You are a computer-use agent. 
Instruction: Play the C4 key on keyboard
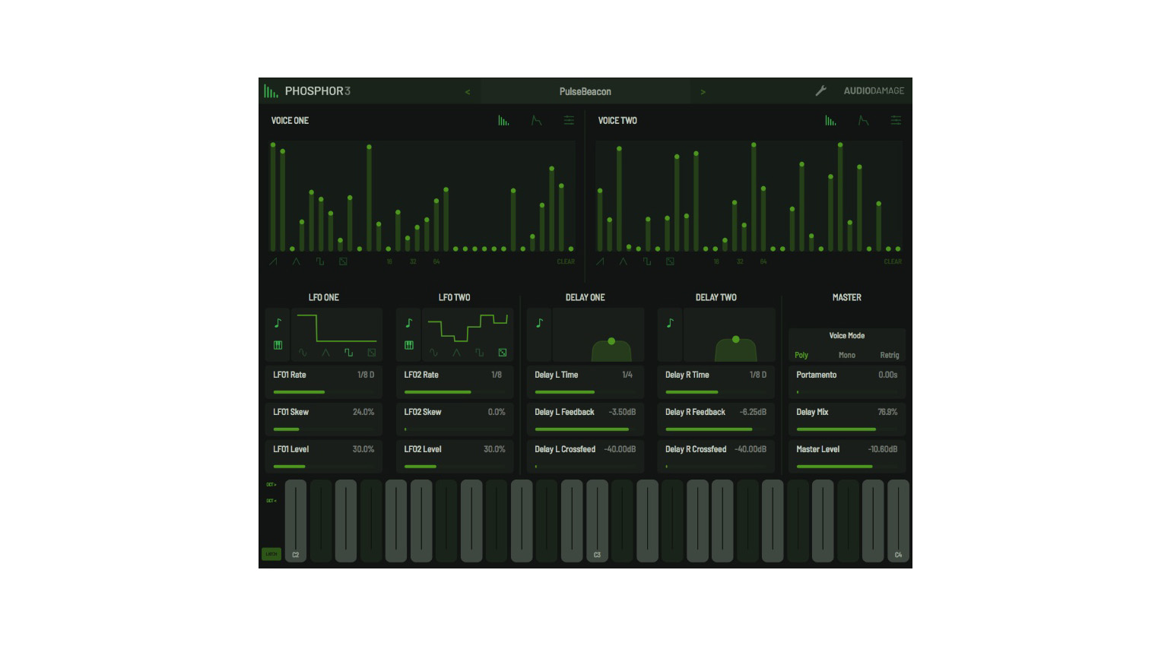click(x=898, y=521)
